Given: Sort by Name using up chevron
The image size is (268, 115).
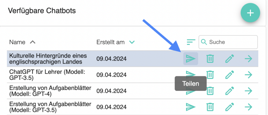Looking at the screenshot, I should [33, 42].
